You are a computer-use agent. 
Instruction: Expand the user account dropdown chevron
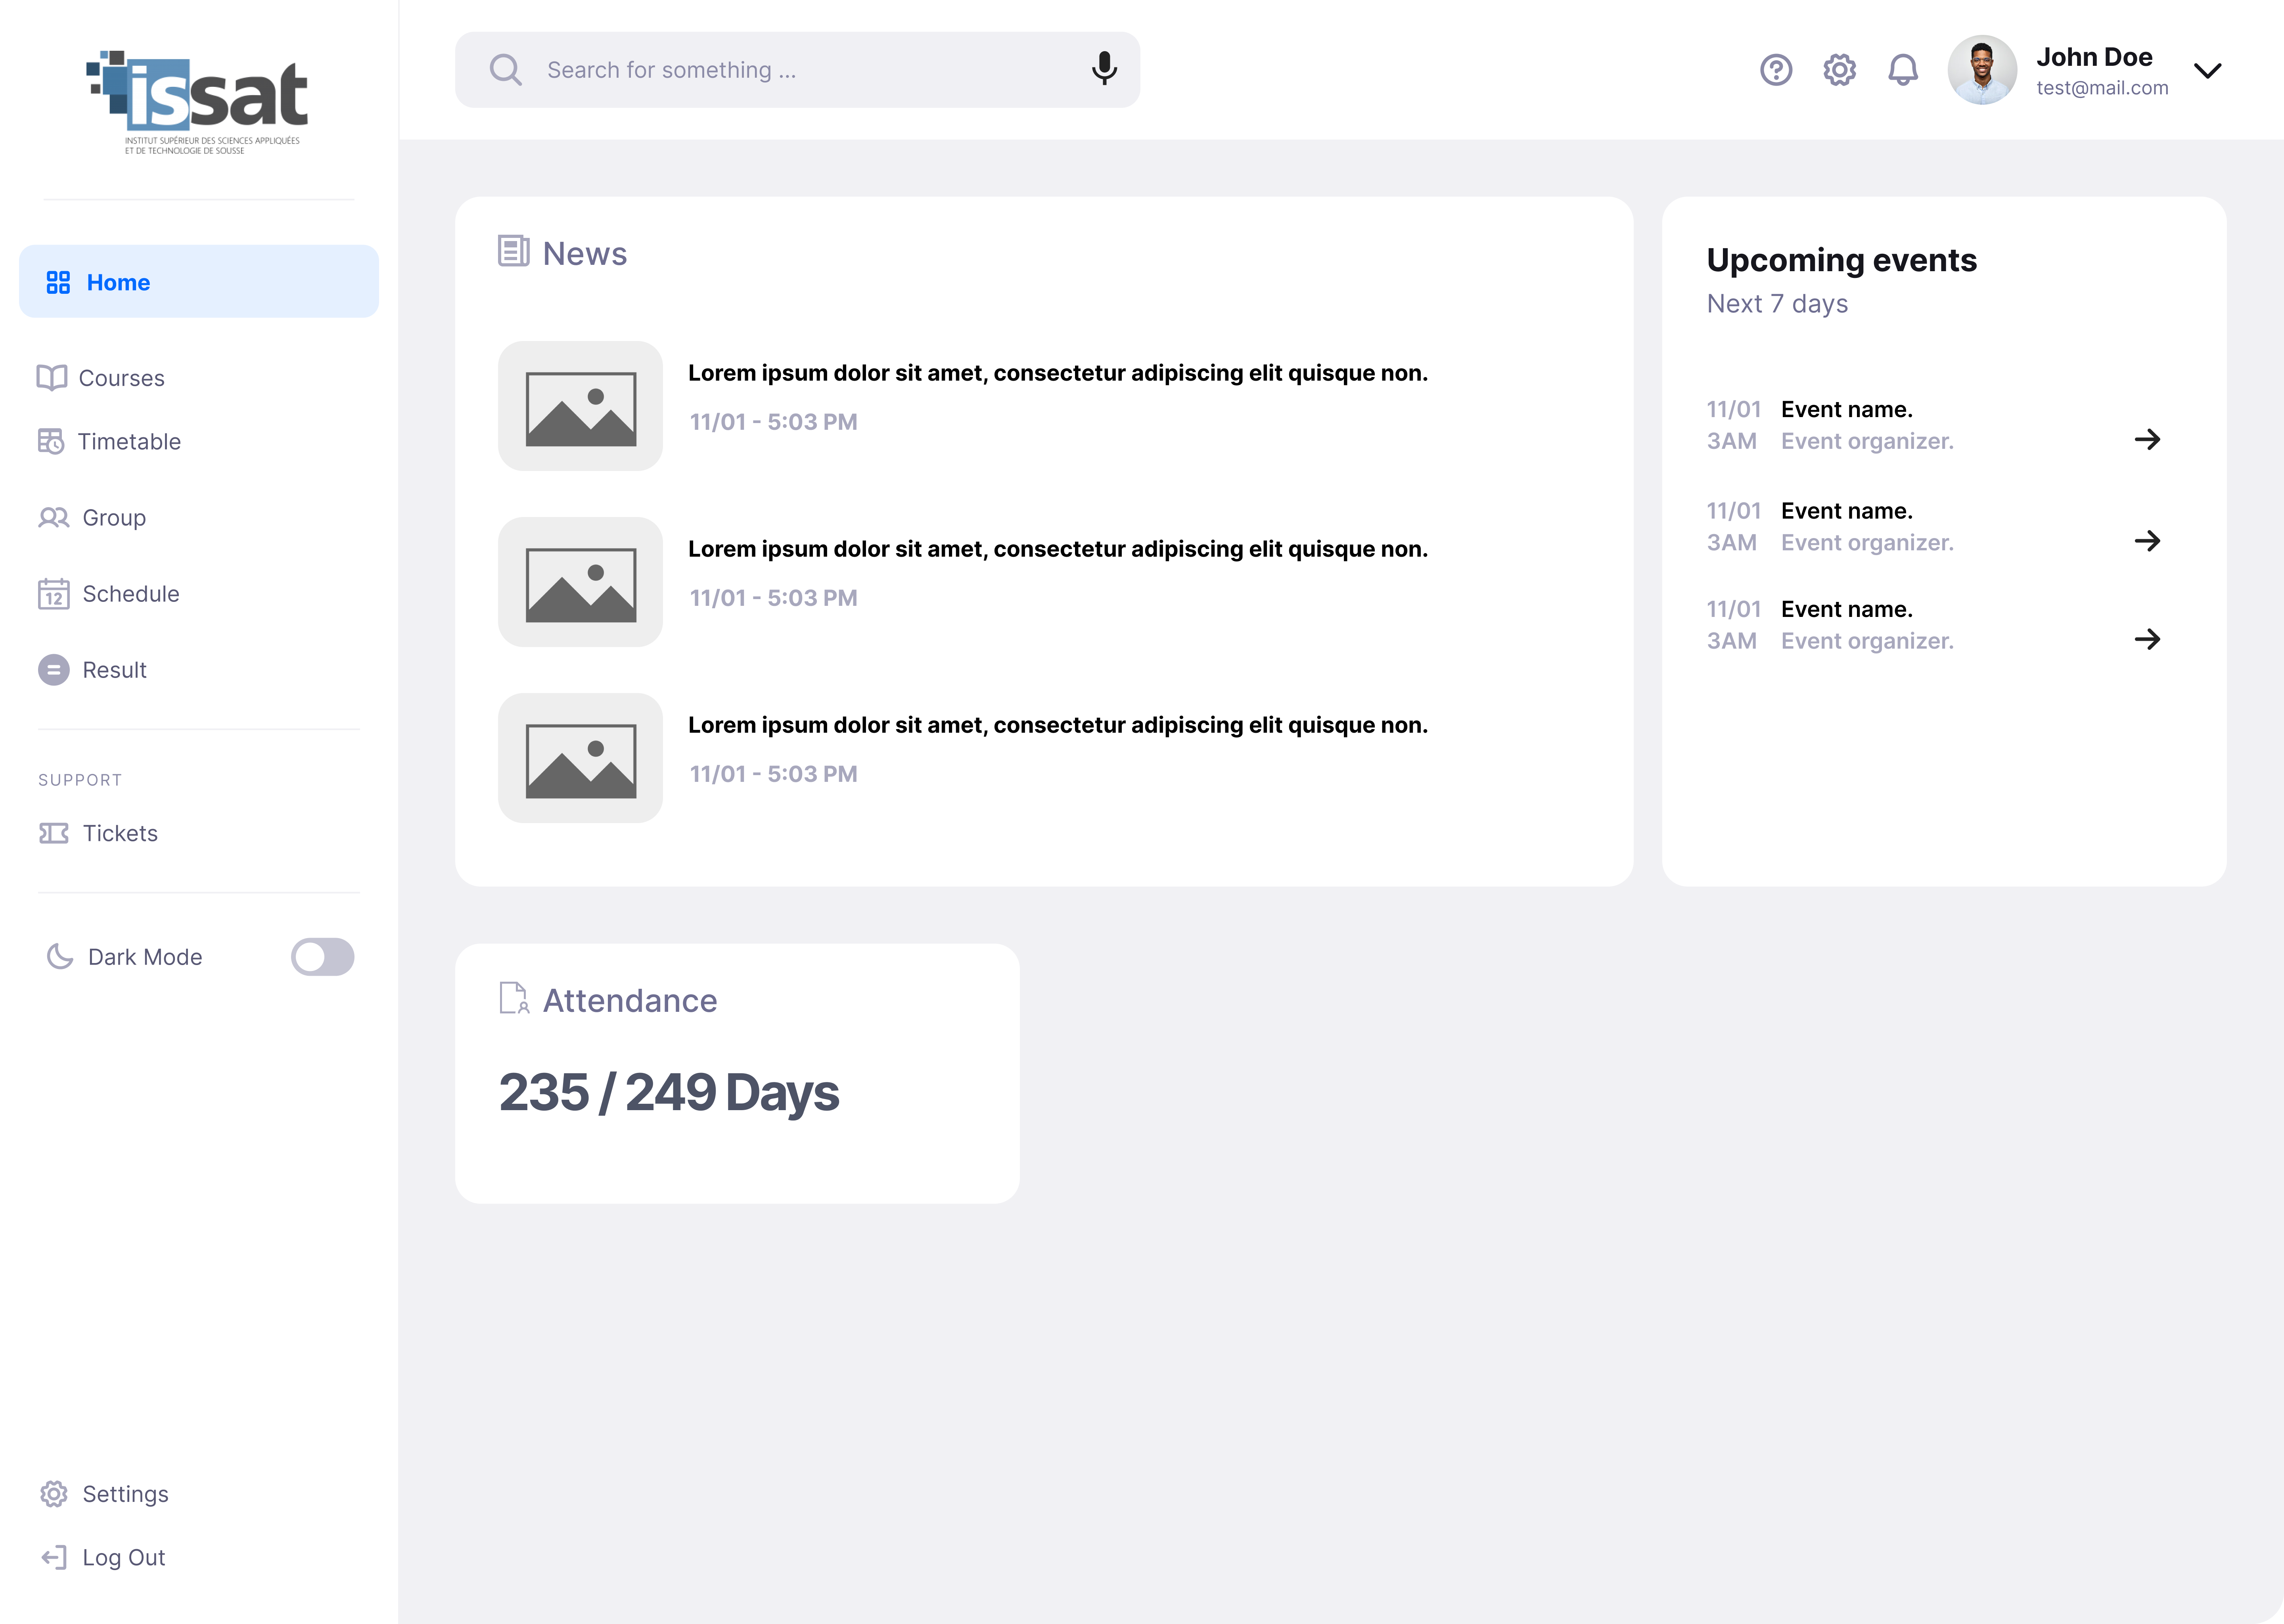coord(2207,70)
